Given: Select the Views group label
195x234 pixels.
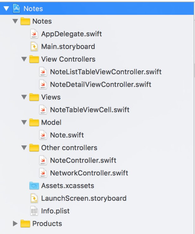Looking at the screenshot, I should point(51,97).
